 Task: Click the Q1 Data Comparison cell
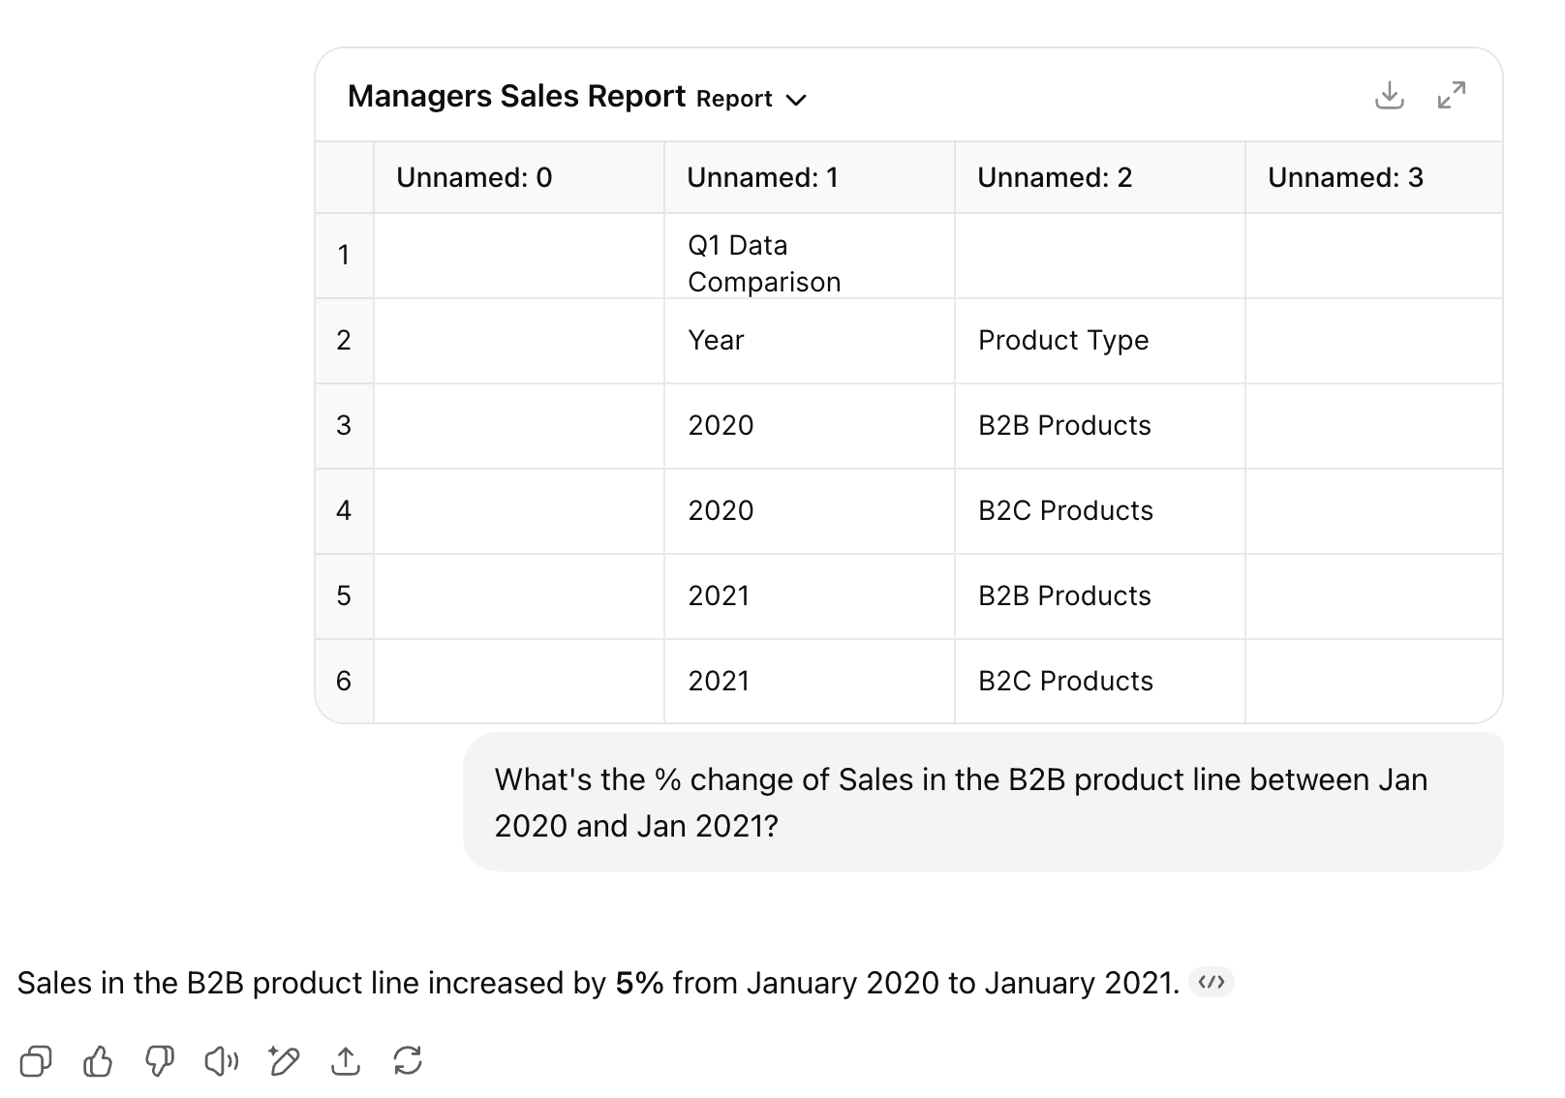point(763,263)
